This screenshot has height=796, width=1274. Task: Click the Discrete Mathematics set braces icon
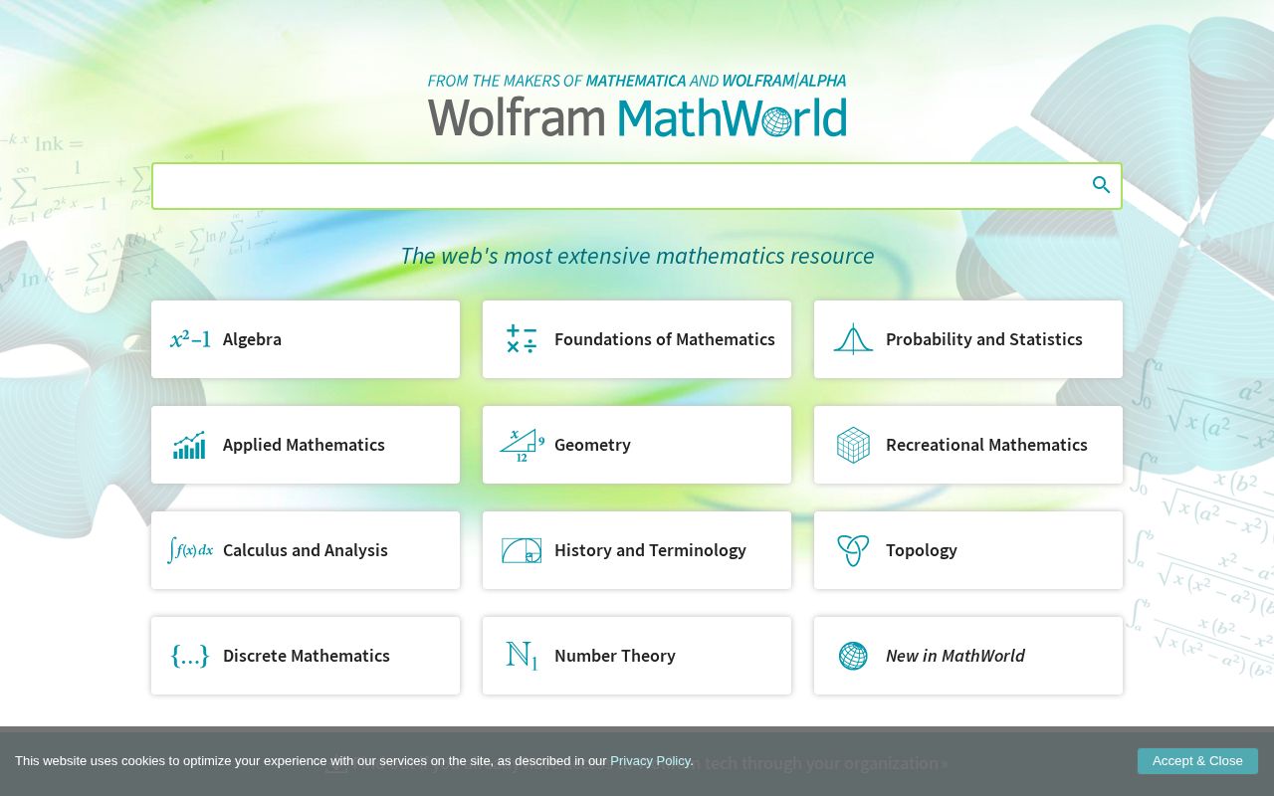pyautogui.click(x=189, y=656)
